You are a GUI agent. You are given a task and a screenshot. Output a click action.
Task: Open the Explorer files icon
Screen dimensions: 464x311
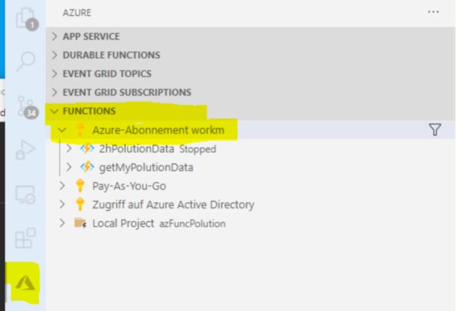tap(26, 19)
